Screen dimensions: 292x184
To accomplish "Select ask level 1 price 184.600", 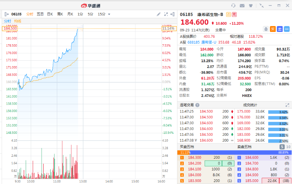I will 252,158.
